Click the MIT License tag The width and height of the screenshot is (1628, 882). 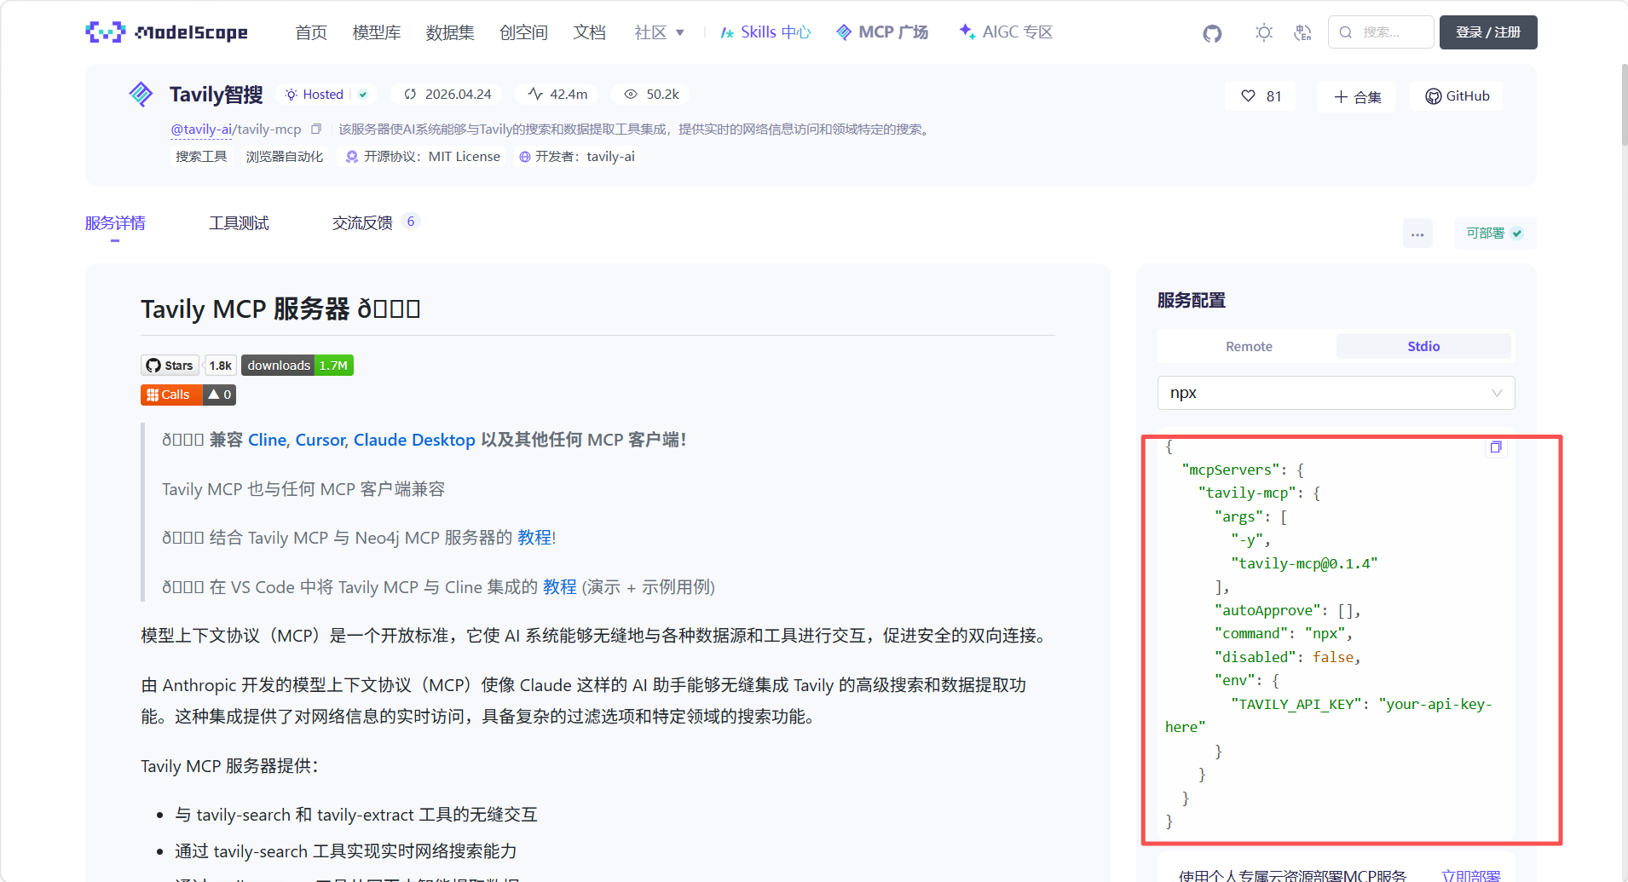[423, 157]
